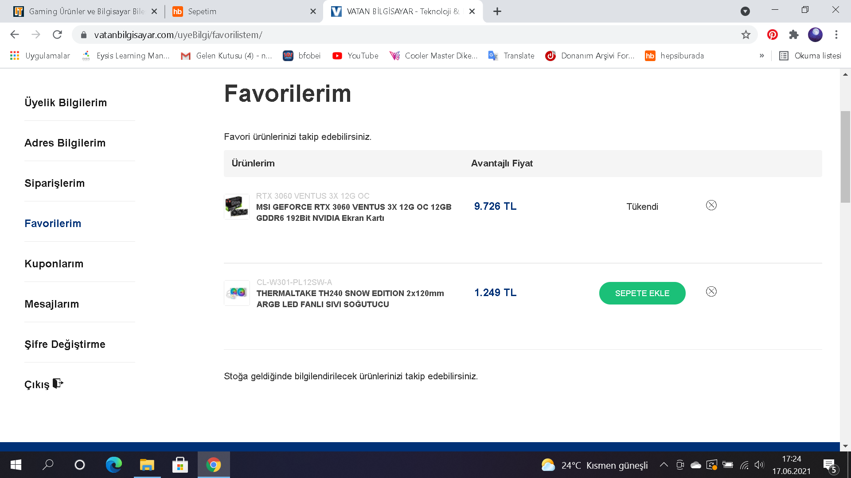Open Adres Bilgilerim page

[x=65, y=143]
